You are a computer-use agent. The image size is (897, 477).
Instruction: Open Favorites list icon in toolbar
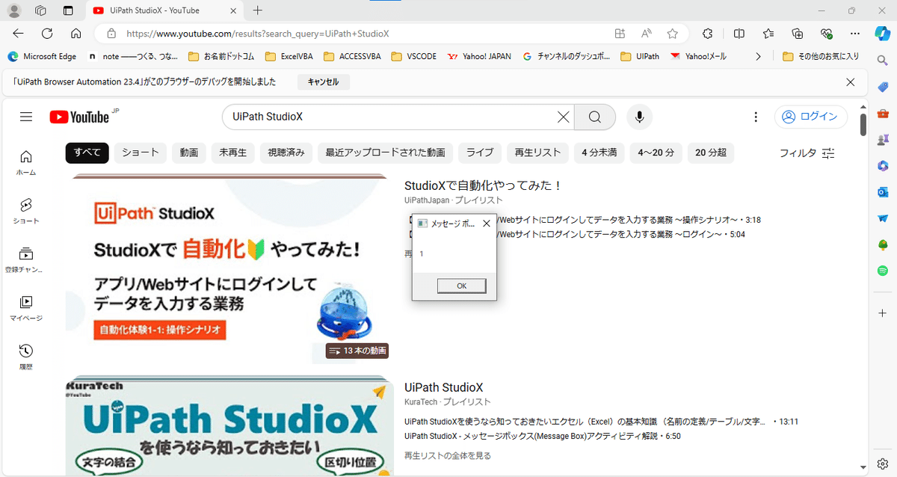point(768,34)
